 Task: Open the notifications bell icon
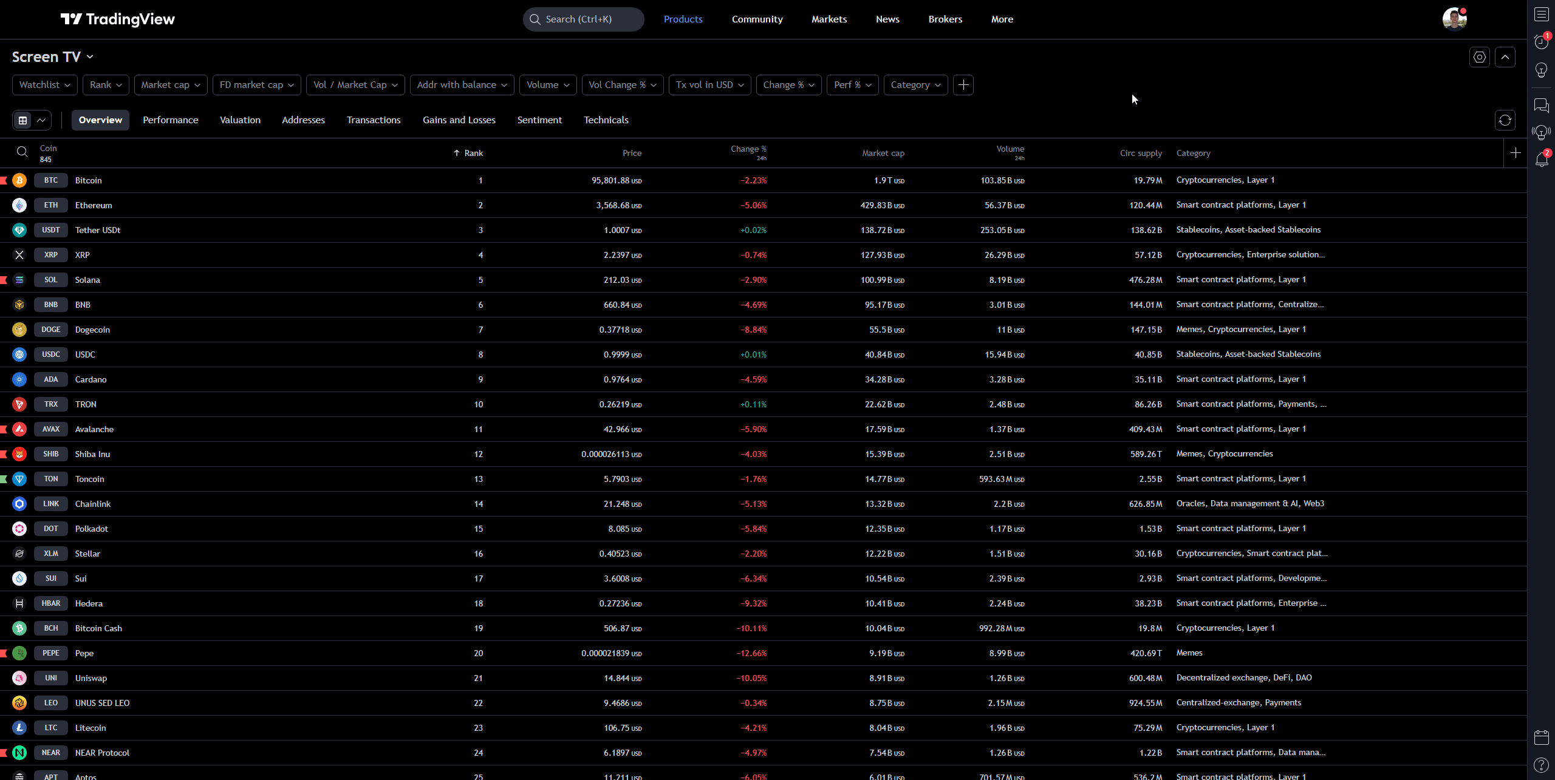click(1541, 160)
